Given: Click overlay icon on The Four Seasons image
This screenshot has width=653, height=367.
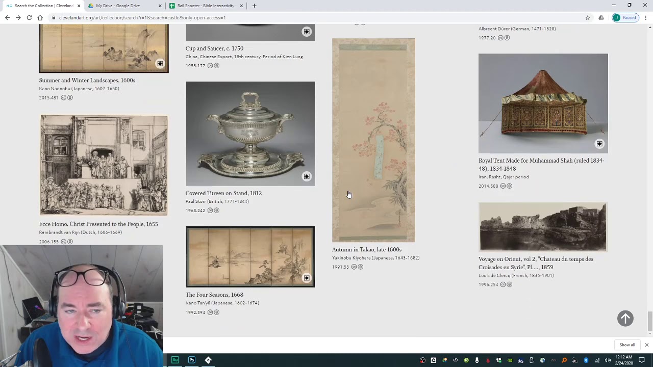Looking at the screenshot, I should tap(307, 278).
